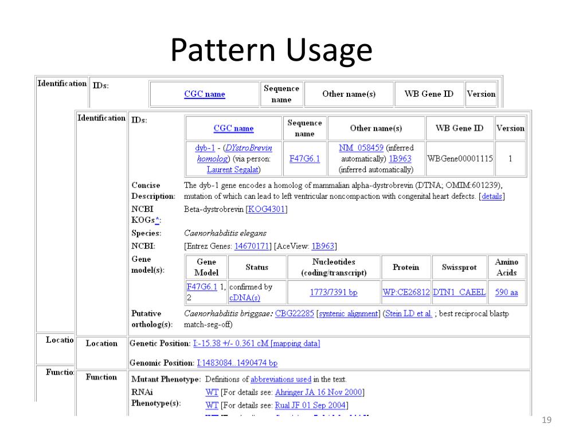Click WB Gene ID header in background table
The image size is (587, 440).
coord(429,94)
